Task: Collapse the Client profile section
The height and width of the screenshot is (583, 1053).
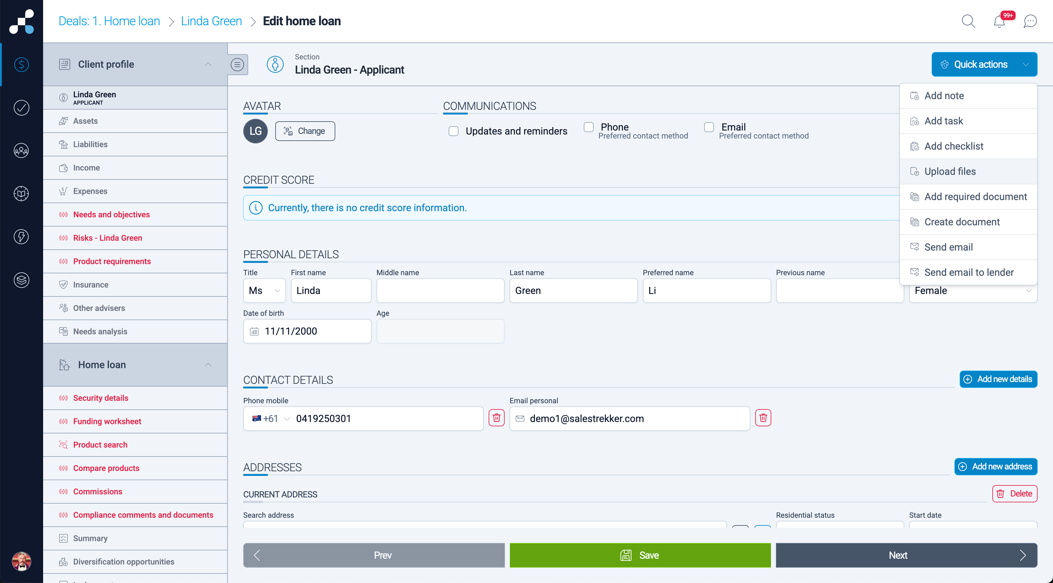Action: coord(208,65)
